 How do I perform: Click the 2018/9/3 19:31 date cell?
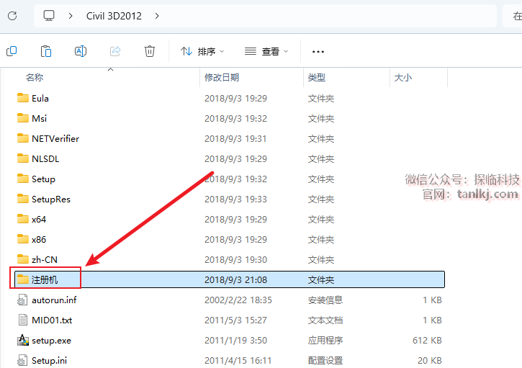pos(235,139)
